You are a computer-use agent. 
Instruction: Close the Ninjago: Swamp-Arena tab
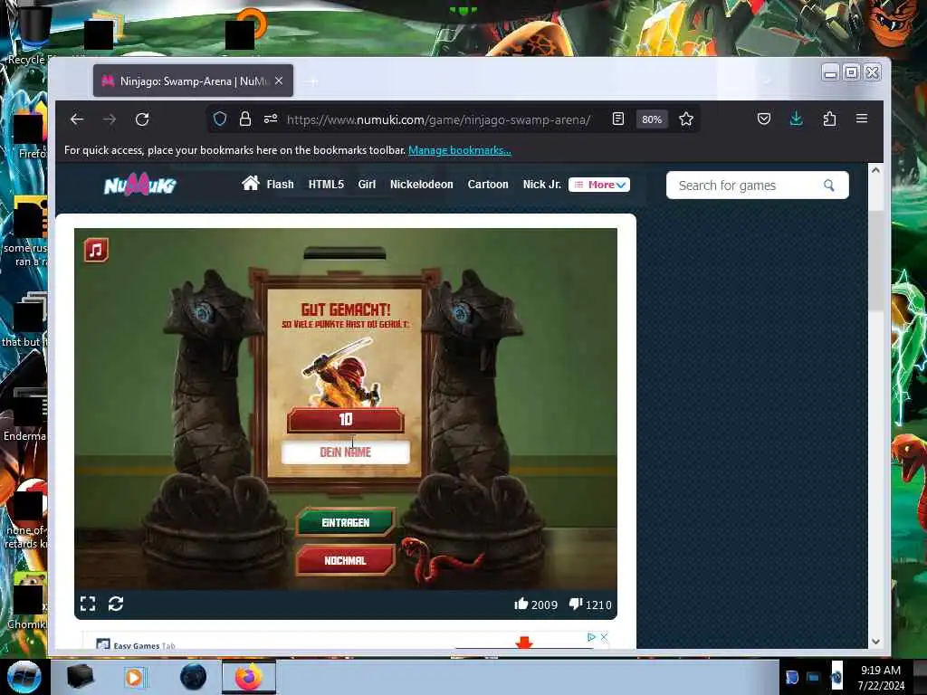(x=279, y=81)
